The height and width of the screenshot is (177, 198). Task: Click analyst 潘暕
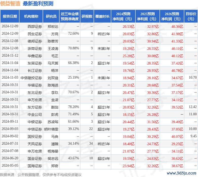click(x=55, y=144)
